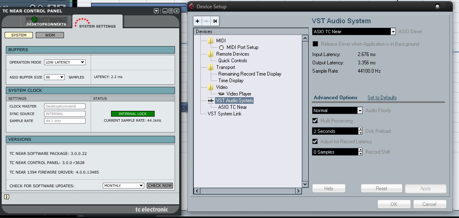The width and height of the screenshot is (459, 218).
Task: Switch to the WDM sub-tab
Action: coord(50,35)
